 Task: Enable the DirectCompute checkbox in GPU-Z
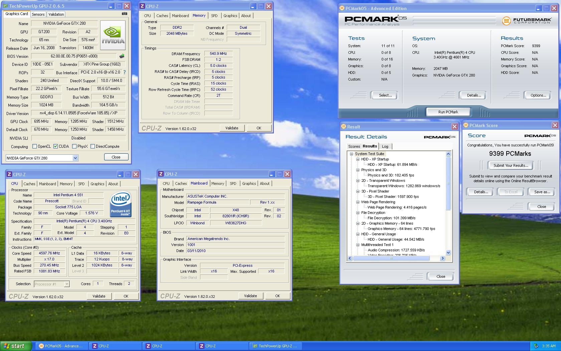pyautogui.click(x=93, y=146)
